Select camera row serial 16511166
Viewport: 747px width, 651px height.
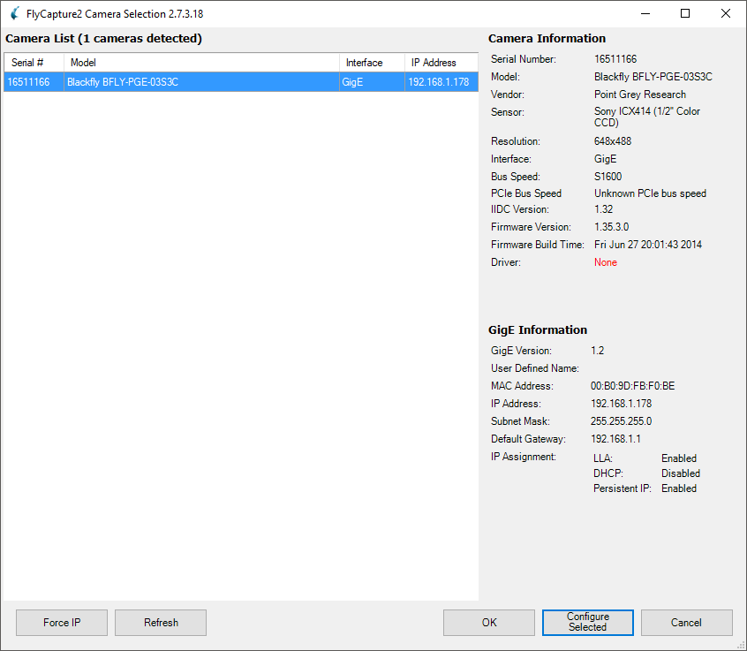click(x=241, y=82)
